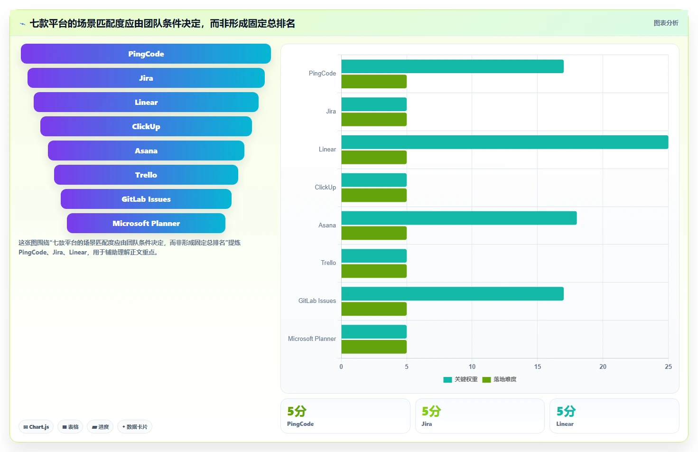
Task: Click Trello's green 落地难度 bar
Action: [374, 271]
